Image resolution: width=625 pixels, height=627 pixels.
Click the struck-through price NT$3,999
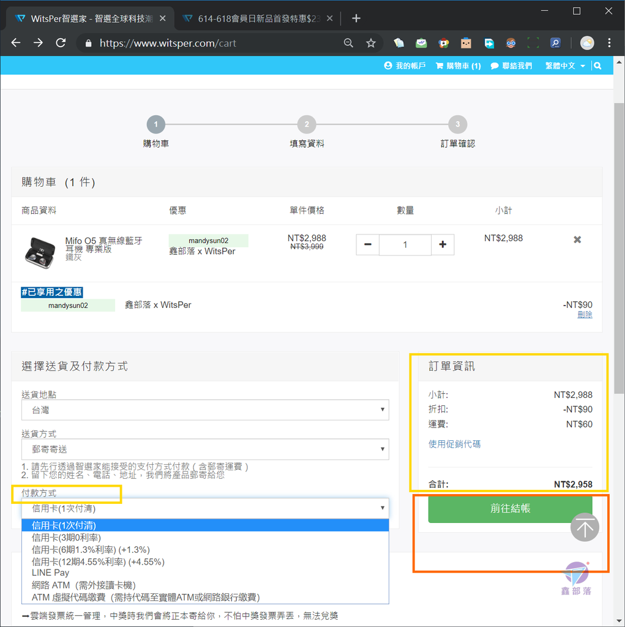tap(307, 247)
